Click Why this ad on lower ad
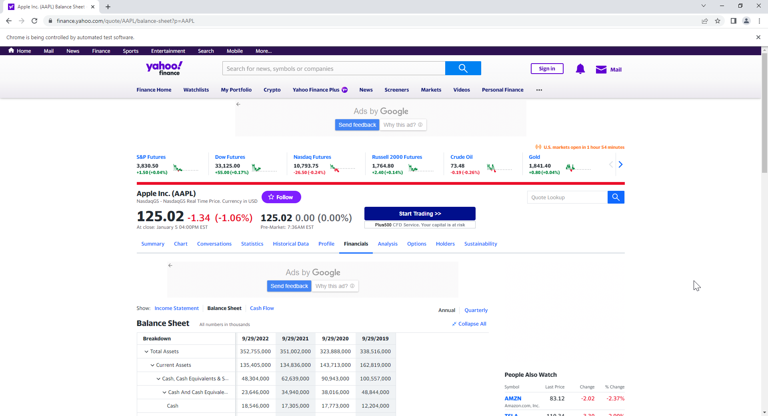Image resolution: width=768 pixels, height=416 pixels. (335, 286)
